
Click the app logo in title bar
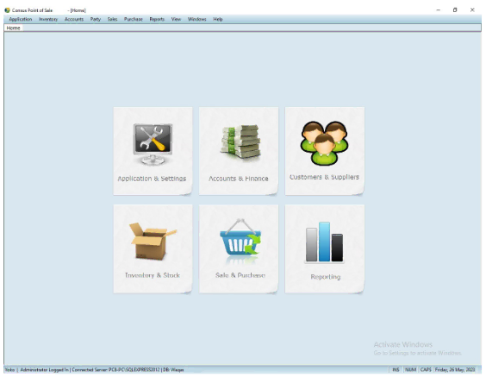click(8, 10)
